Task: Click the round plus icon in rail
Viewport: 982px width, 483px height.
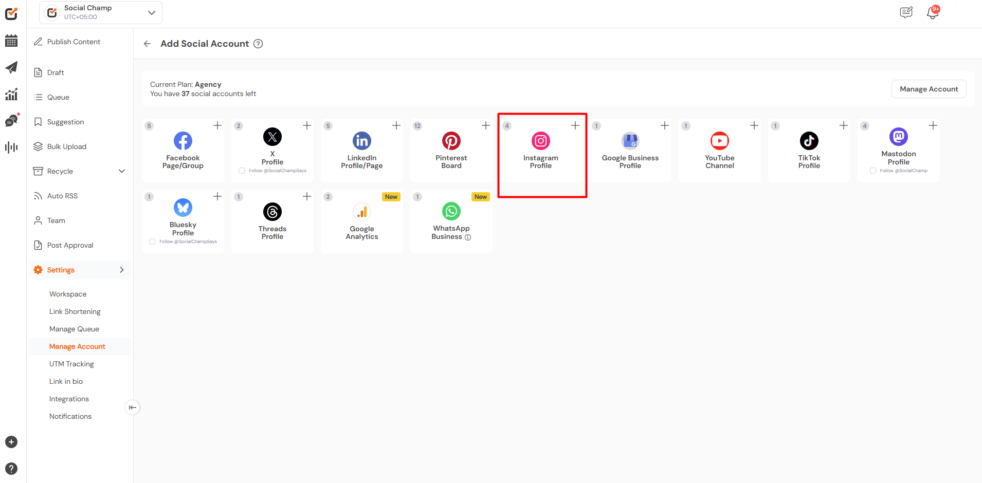Action: (11, 442)
